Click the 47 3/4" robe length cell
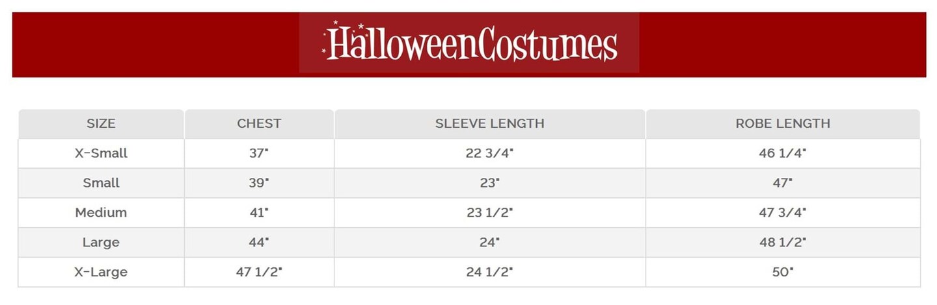Screen dimensions: 937x305 783,213
